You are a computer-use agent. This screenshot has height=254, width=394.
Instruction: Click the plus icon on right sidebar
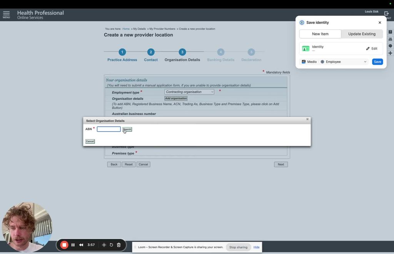(x=390, y=53)
